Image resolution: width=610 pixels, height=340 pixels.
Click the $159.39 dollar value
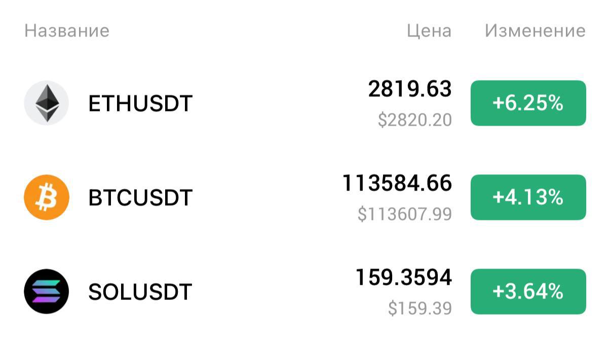[x=420, y=308]
